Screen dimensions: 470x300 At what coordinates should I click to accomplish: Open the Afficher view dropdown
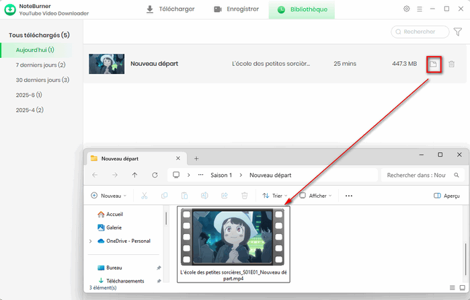(315, 196)
